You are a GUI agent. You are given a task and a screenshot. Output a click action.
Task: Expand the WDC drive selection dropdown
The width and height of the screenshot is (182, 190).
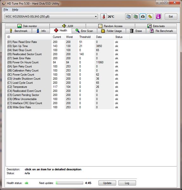point(96,16)
